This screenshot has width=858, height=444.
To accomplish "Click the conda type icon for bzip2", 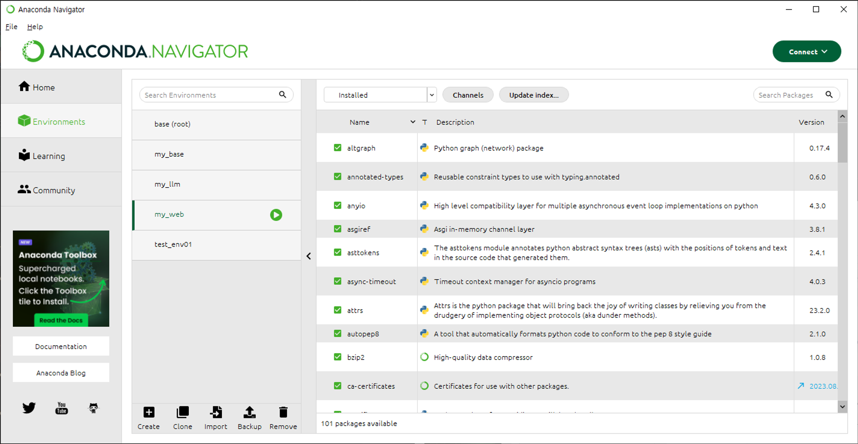I will (x=424, y=357).
